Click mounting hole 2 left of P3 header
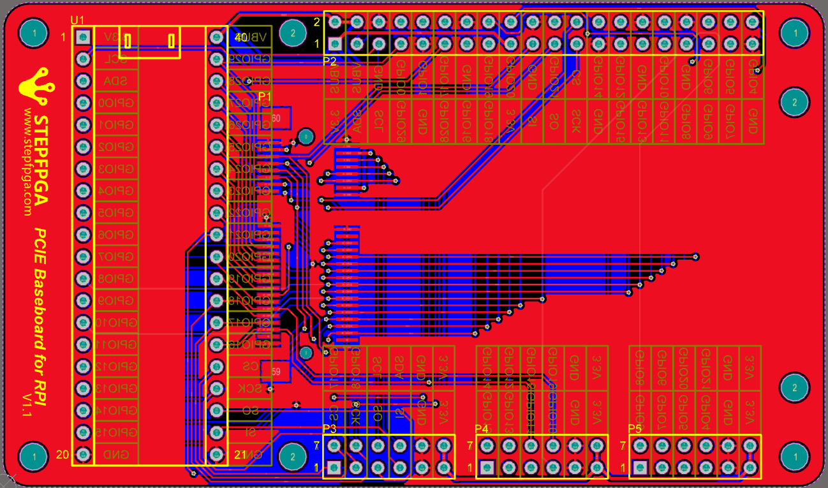This screenshot has height=488, width=828. (x=292, y=456)
